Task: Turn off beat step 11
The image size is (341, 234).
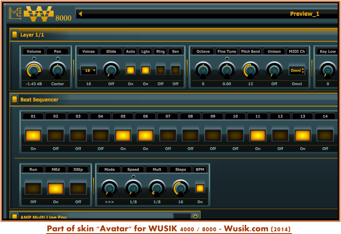Action: tap(258, 135)
